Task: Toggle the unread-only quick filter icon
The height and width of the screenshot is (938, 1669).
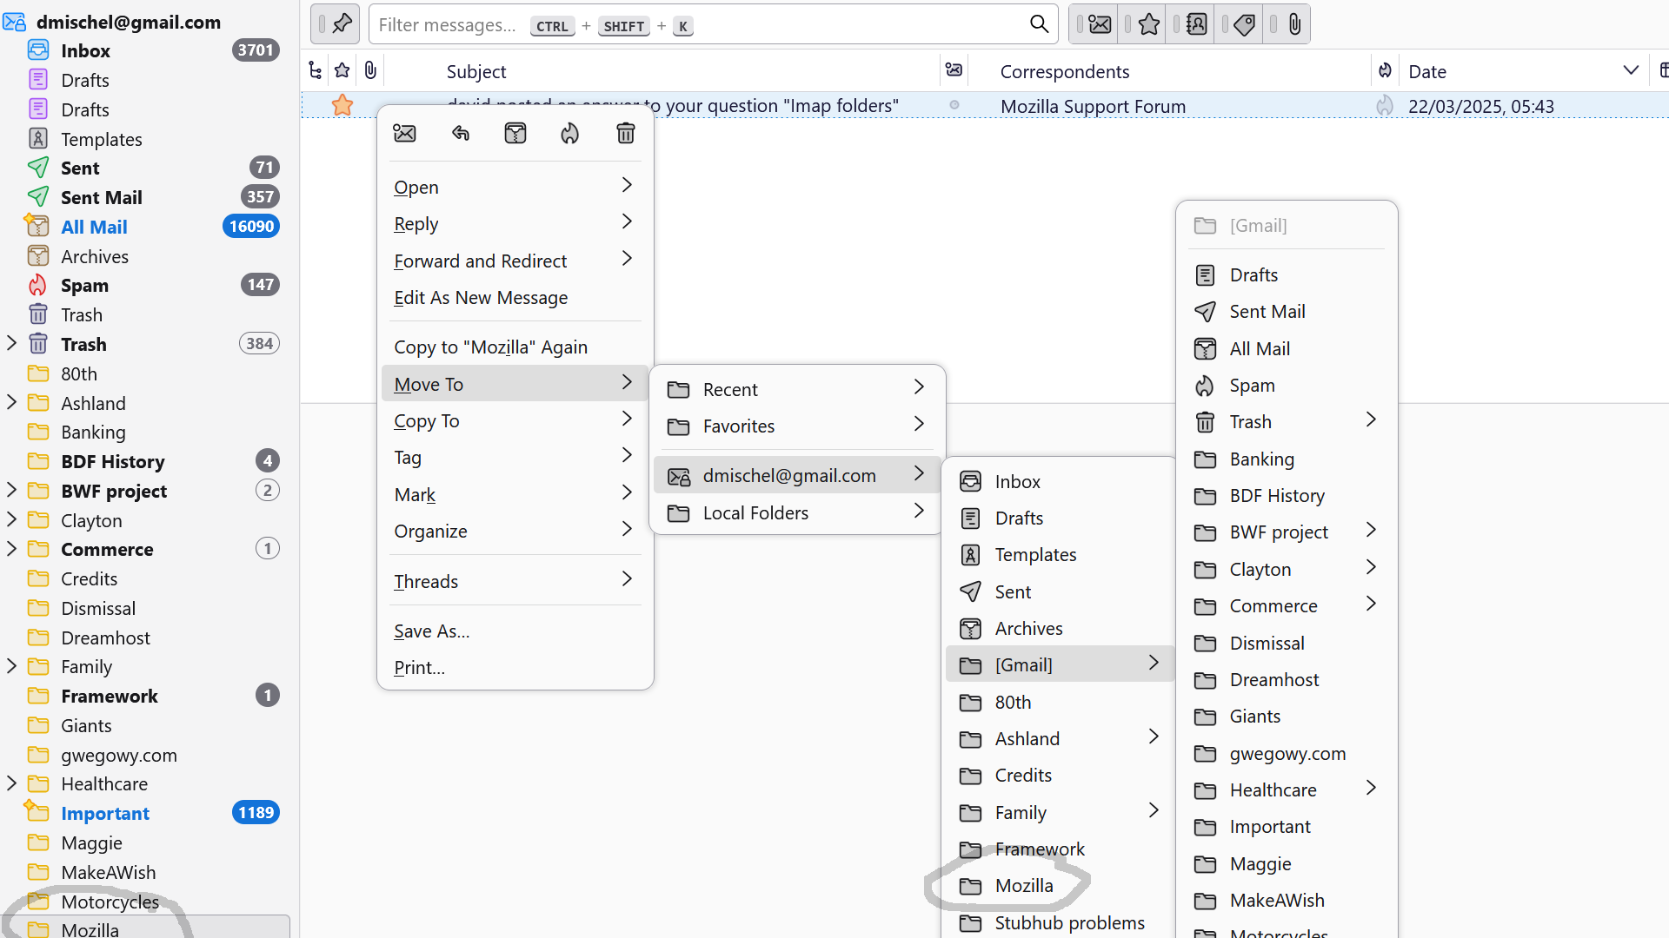Action: click(1100, 24)
